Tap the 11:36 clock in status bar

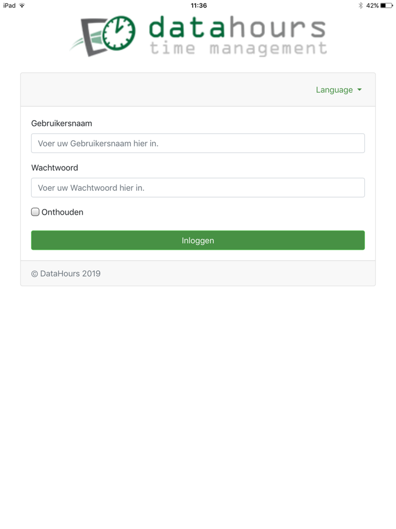[x=199, y=6]
